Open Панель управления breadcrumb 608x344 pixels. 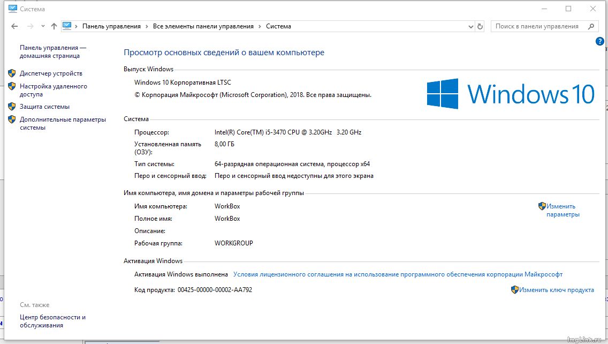pyautogui.click(x=111, y=26)
